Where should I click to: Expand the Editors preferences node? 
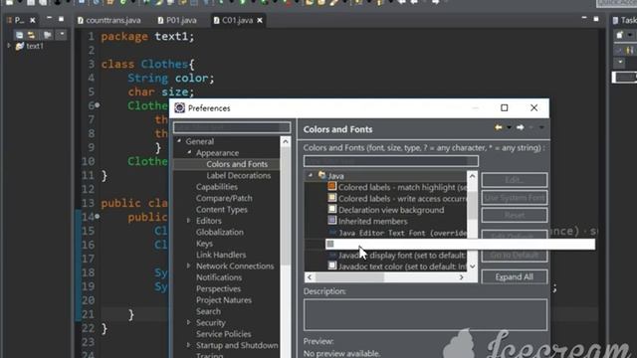pos(188,221)
